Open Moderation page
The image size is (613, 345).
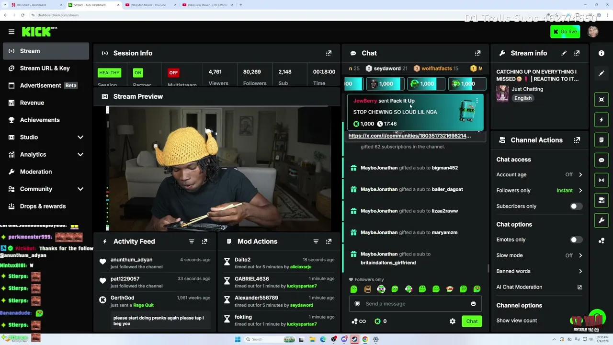pos(45,172)
